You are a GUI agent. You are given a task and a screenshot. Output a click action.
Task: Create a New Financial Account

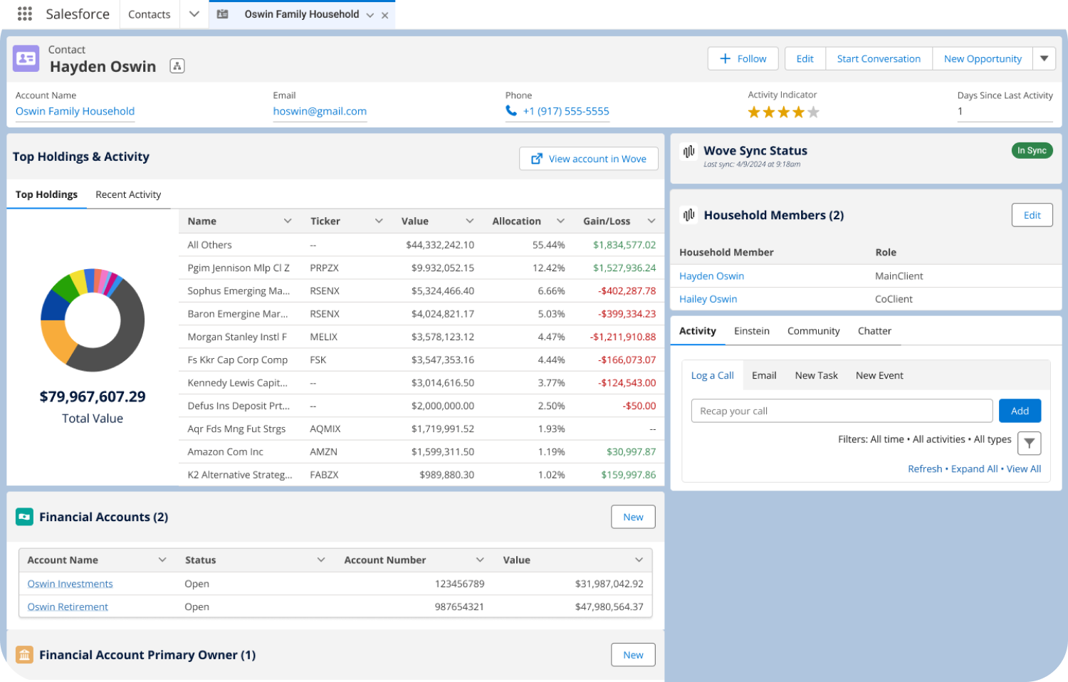point(633,517)
